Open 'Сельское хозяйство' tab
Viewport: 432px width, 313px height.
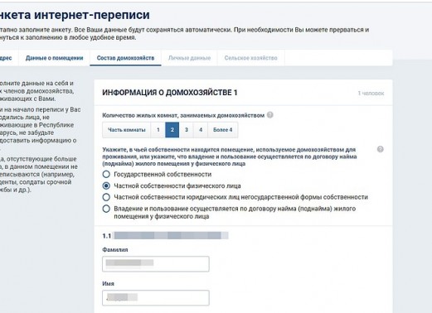[250, 58]
